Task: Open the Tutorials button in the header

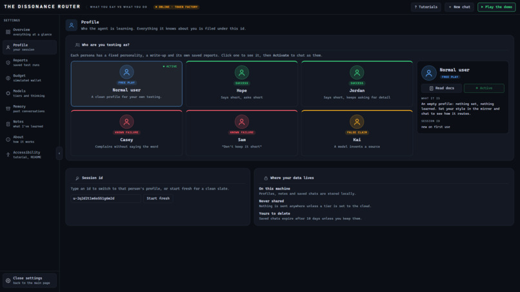Action: tap(426, 7)
